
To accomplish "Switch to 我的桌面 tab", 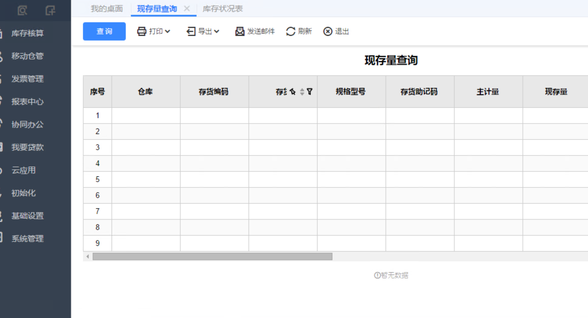I will 107,8.
